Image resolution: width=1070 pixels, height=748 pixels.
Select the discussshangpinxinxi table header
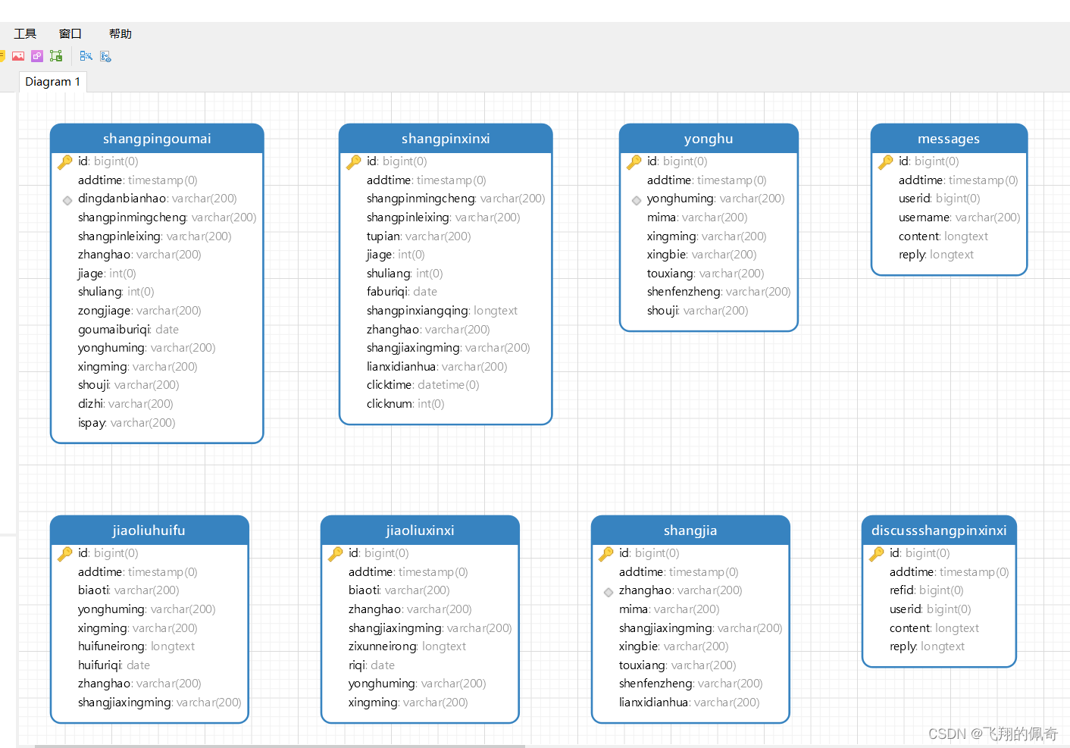[x=939, y=530]
